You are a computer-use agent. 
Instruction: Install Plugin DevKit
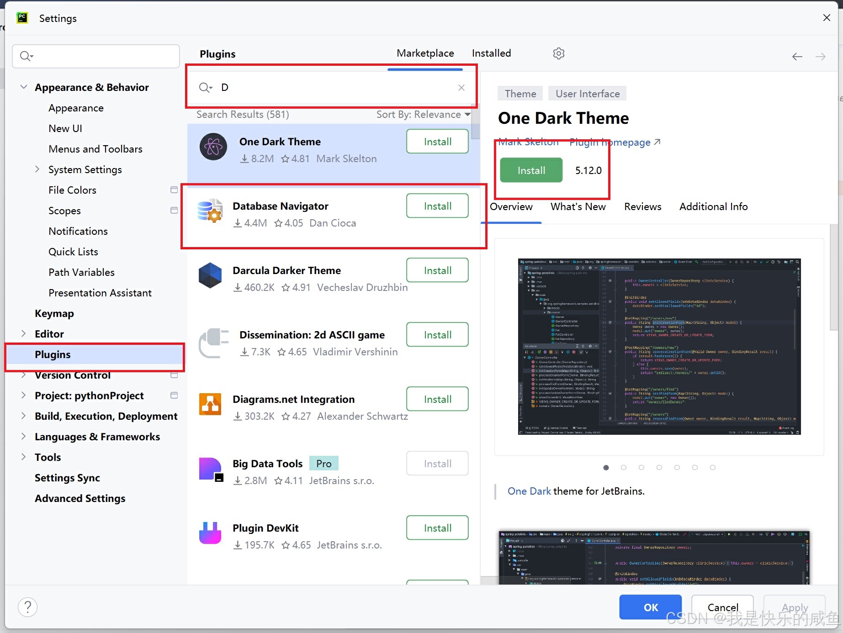pyautogui.click(x=437, y=528)
